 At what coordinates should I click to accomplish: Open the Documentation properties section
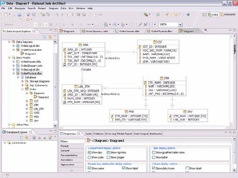click(71, 155)
